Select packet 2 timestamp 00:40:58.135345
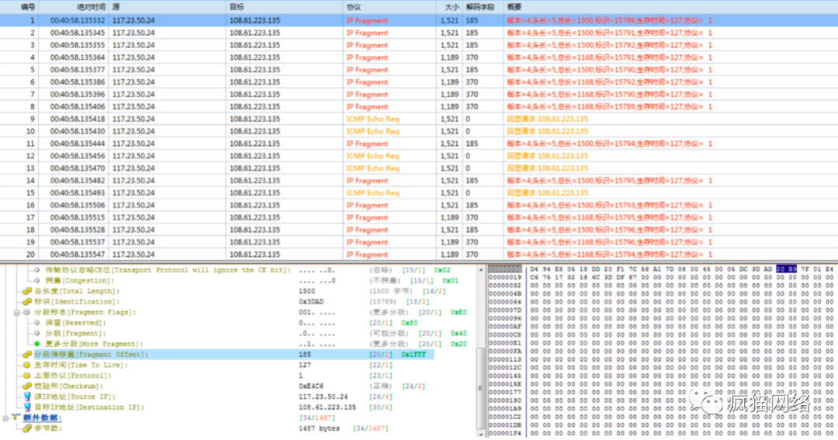838x440 pixels. pyautogui.click(x=78, y=33)
